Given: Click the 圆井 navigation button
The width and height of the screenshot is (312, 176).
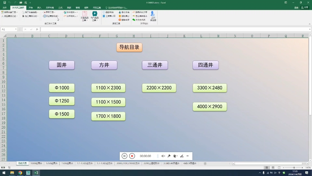Looking at the screenshot, I should point(62,65).
